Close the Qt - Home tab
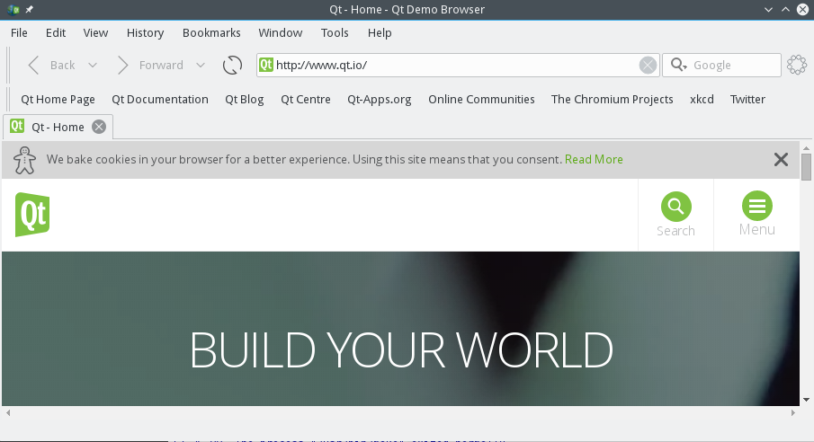 tap(99, 127)
